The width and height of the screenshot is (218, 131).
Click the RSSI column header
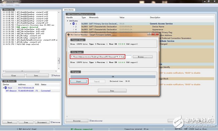37,84
